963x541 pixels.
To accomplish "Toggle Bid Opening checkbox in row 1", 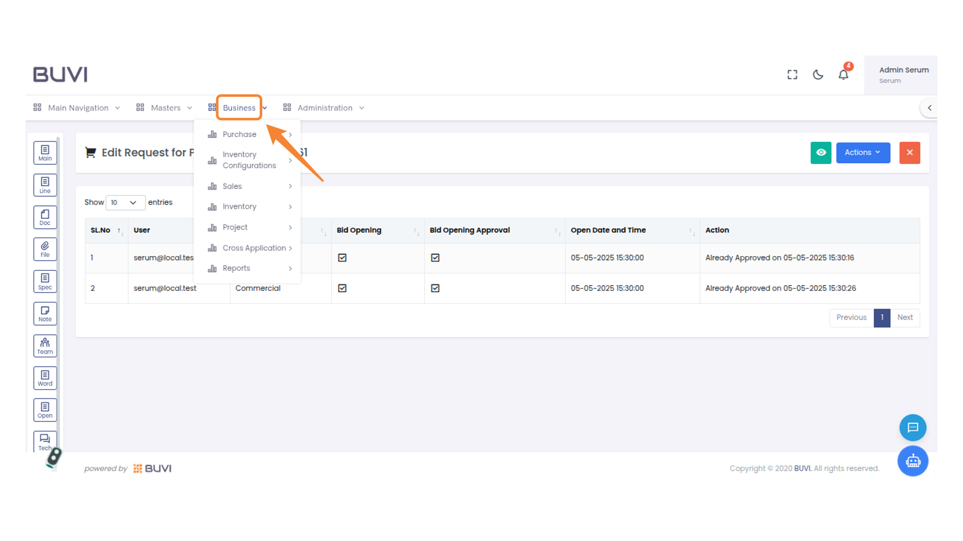I will click(343, 258).
